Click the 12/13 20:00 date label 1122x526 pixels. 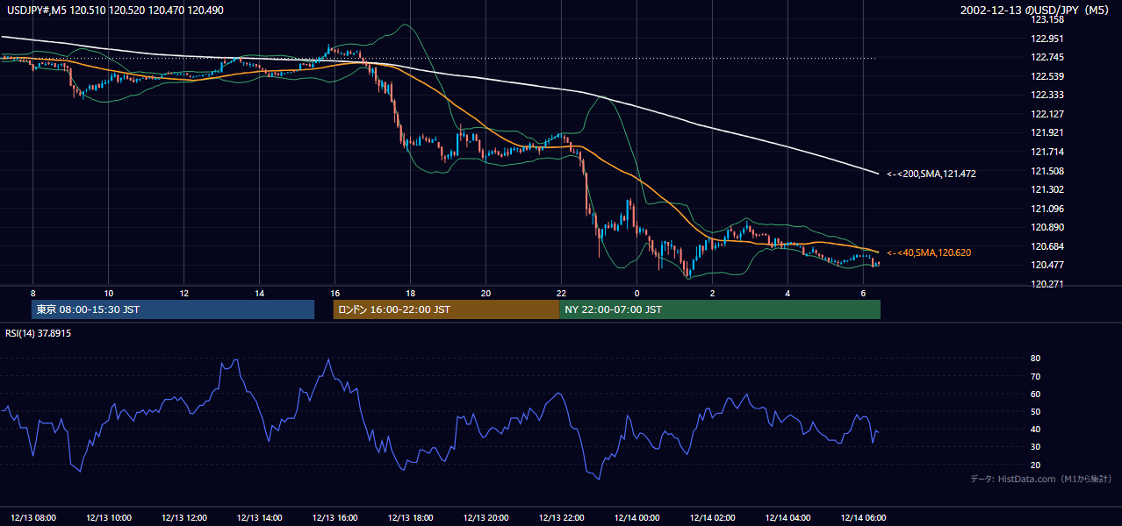tap(486, 518)
